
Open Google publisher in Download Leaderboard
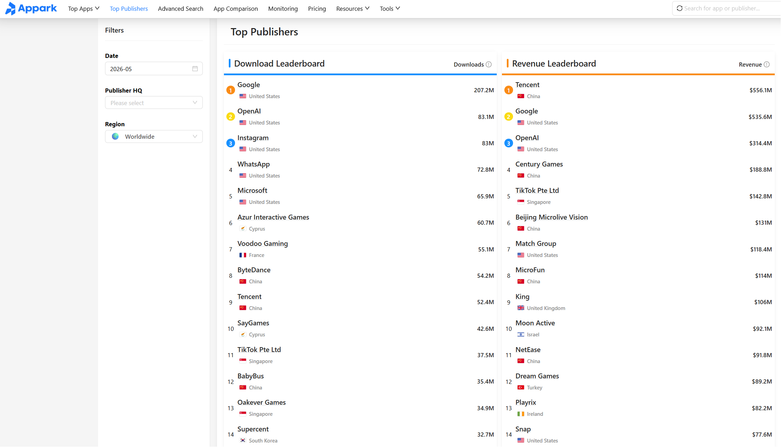point(249,85)
